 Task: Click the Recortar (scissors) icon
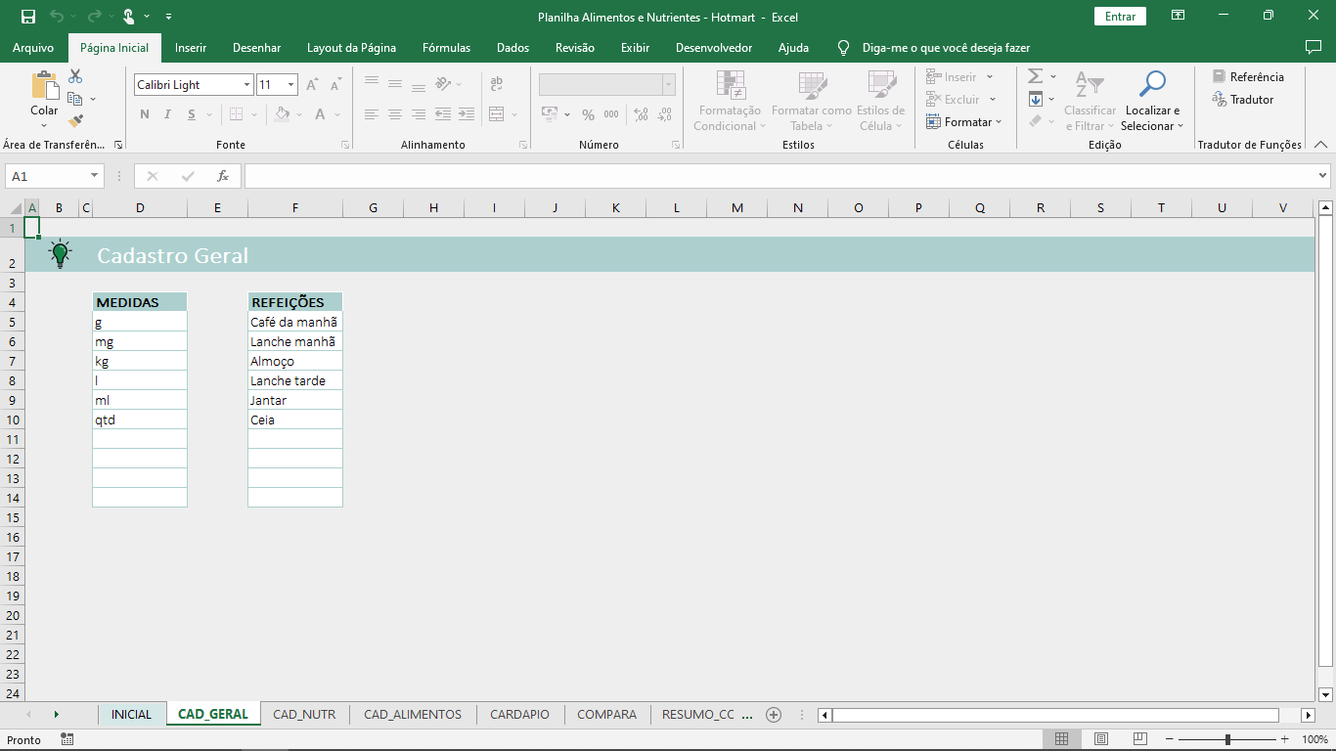[73, 75]
